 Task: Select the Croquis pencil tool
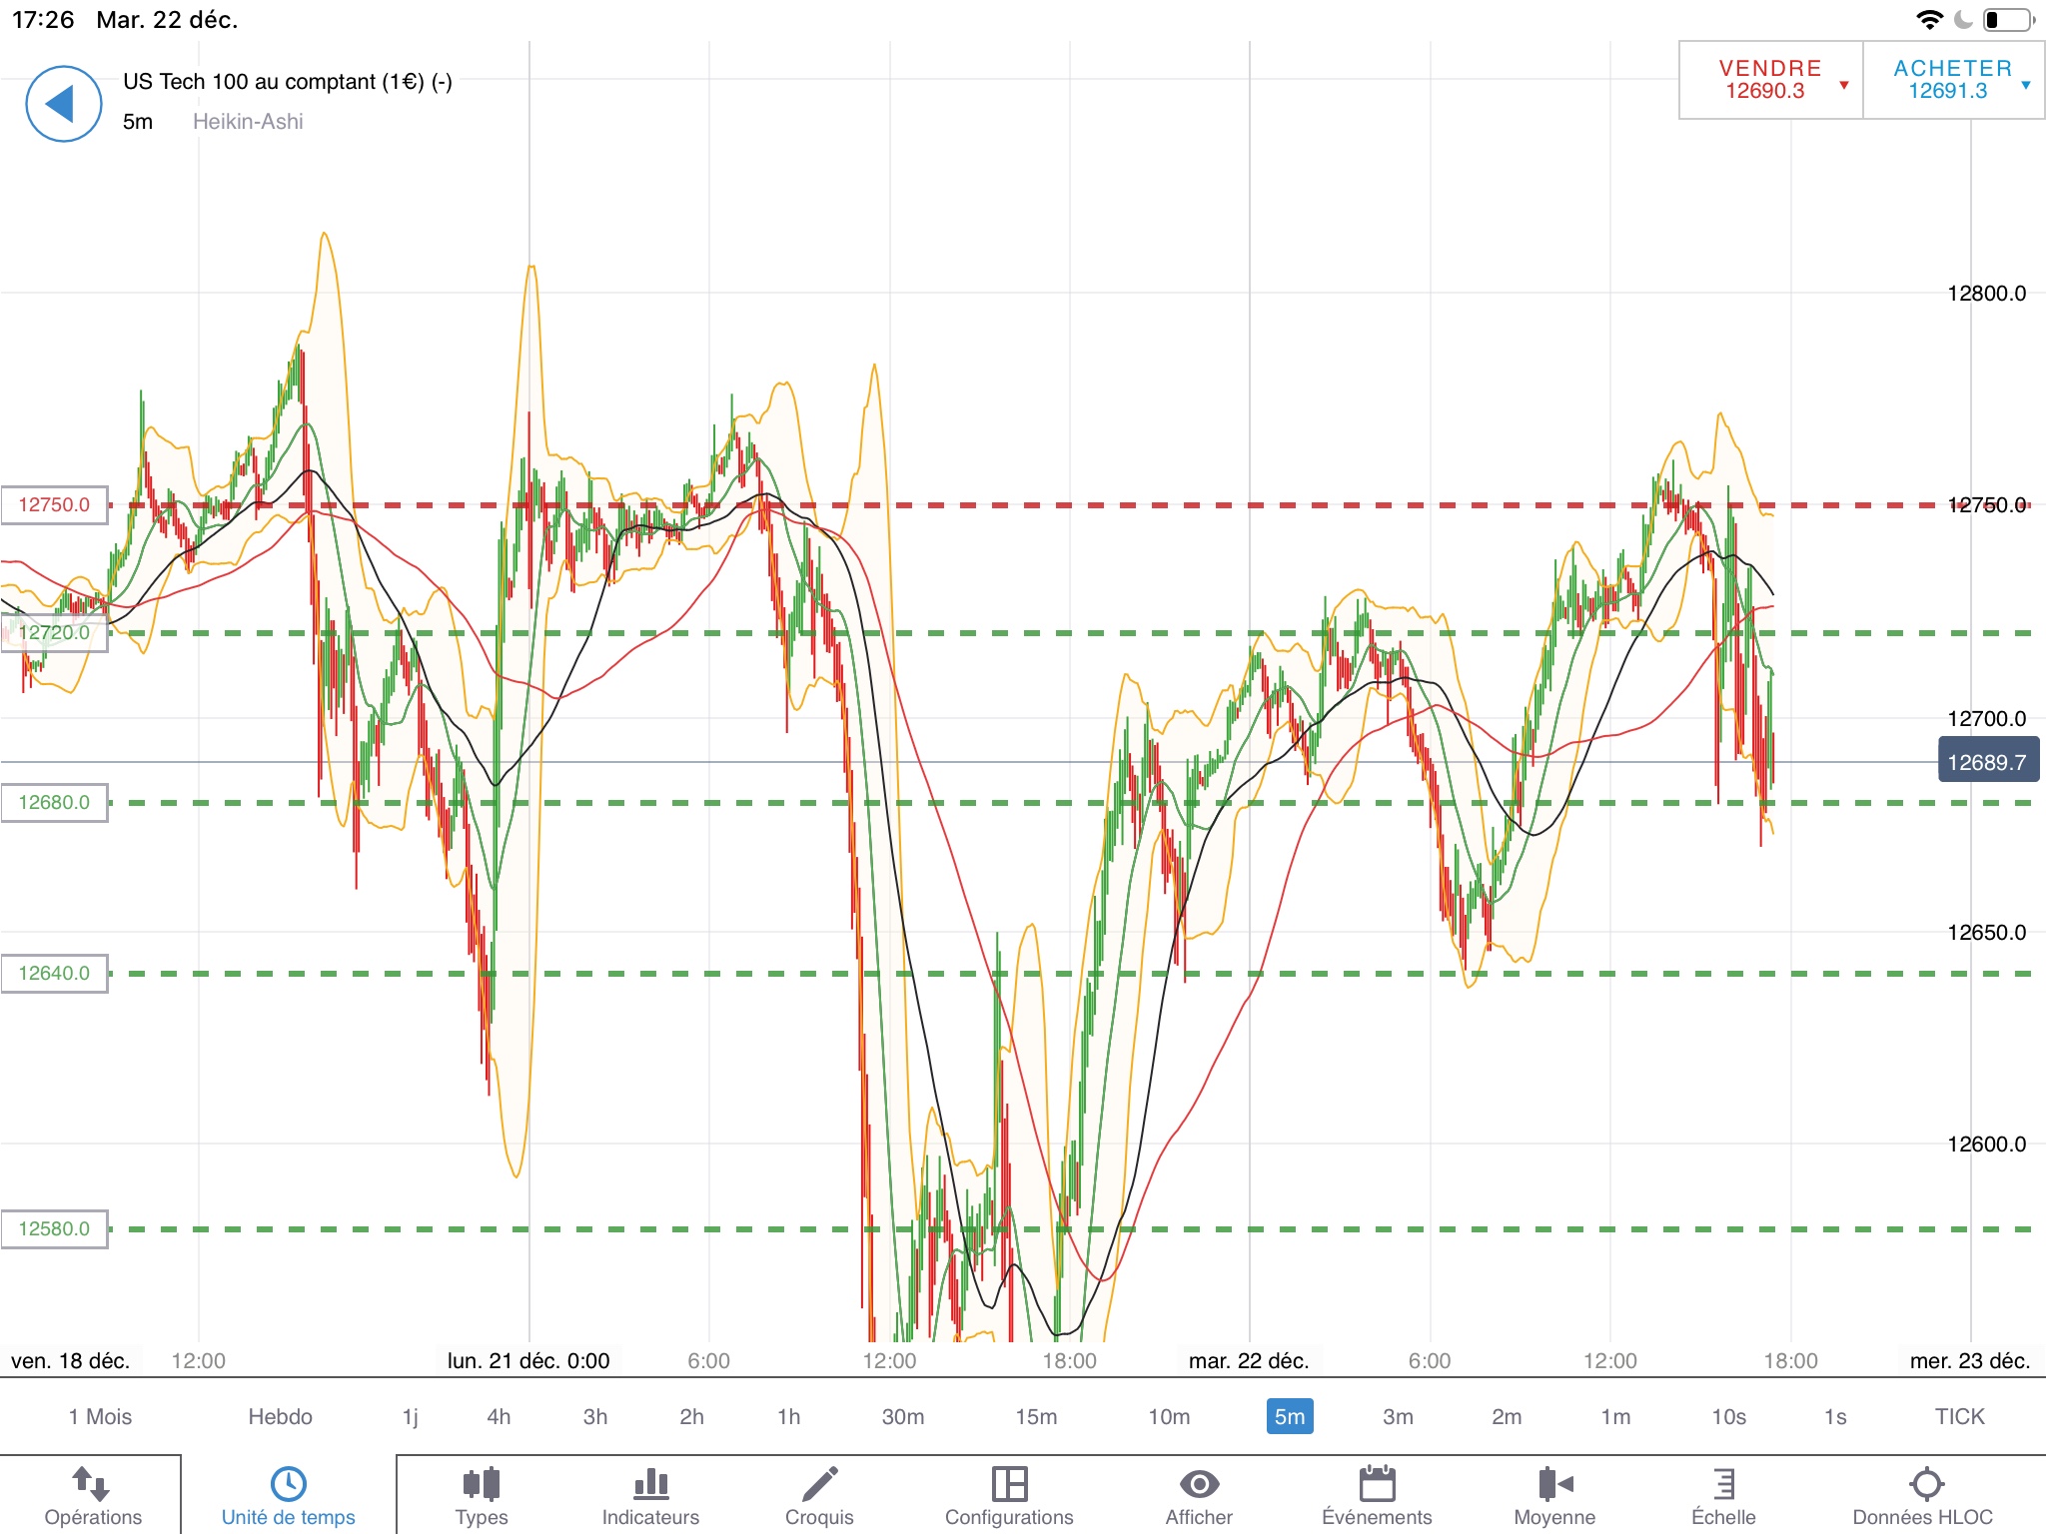(819, 1484)
